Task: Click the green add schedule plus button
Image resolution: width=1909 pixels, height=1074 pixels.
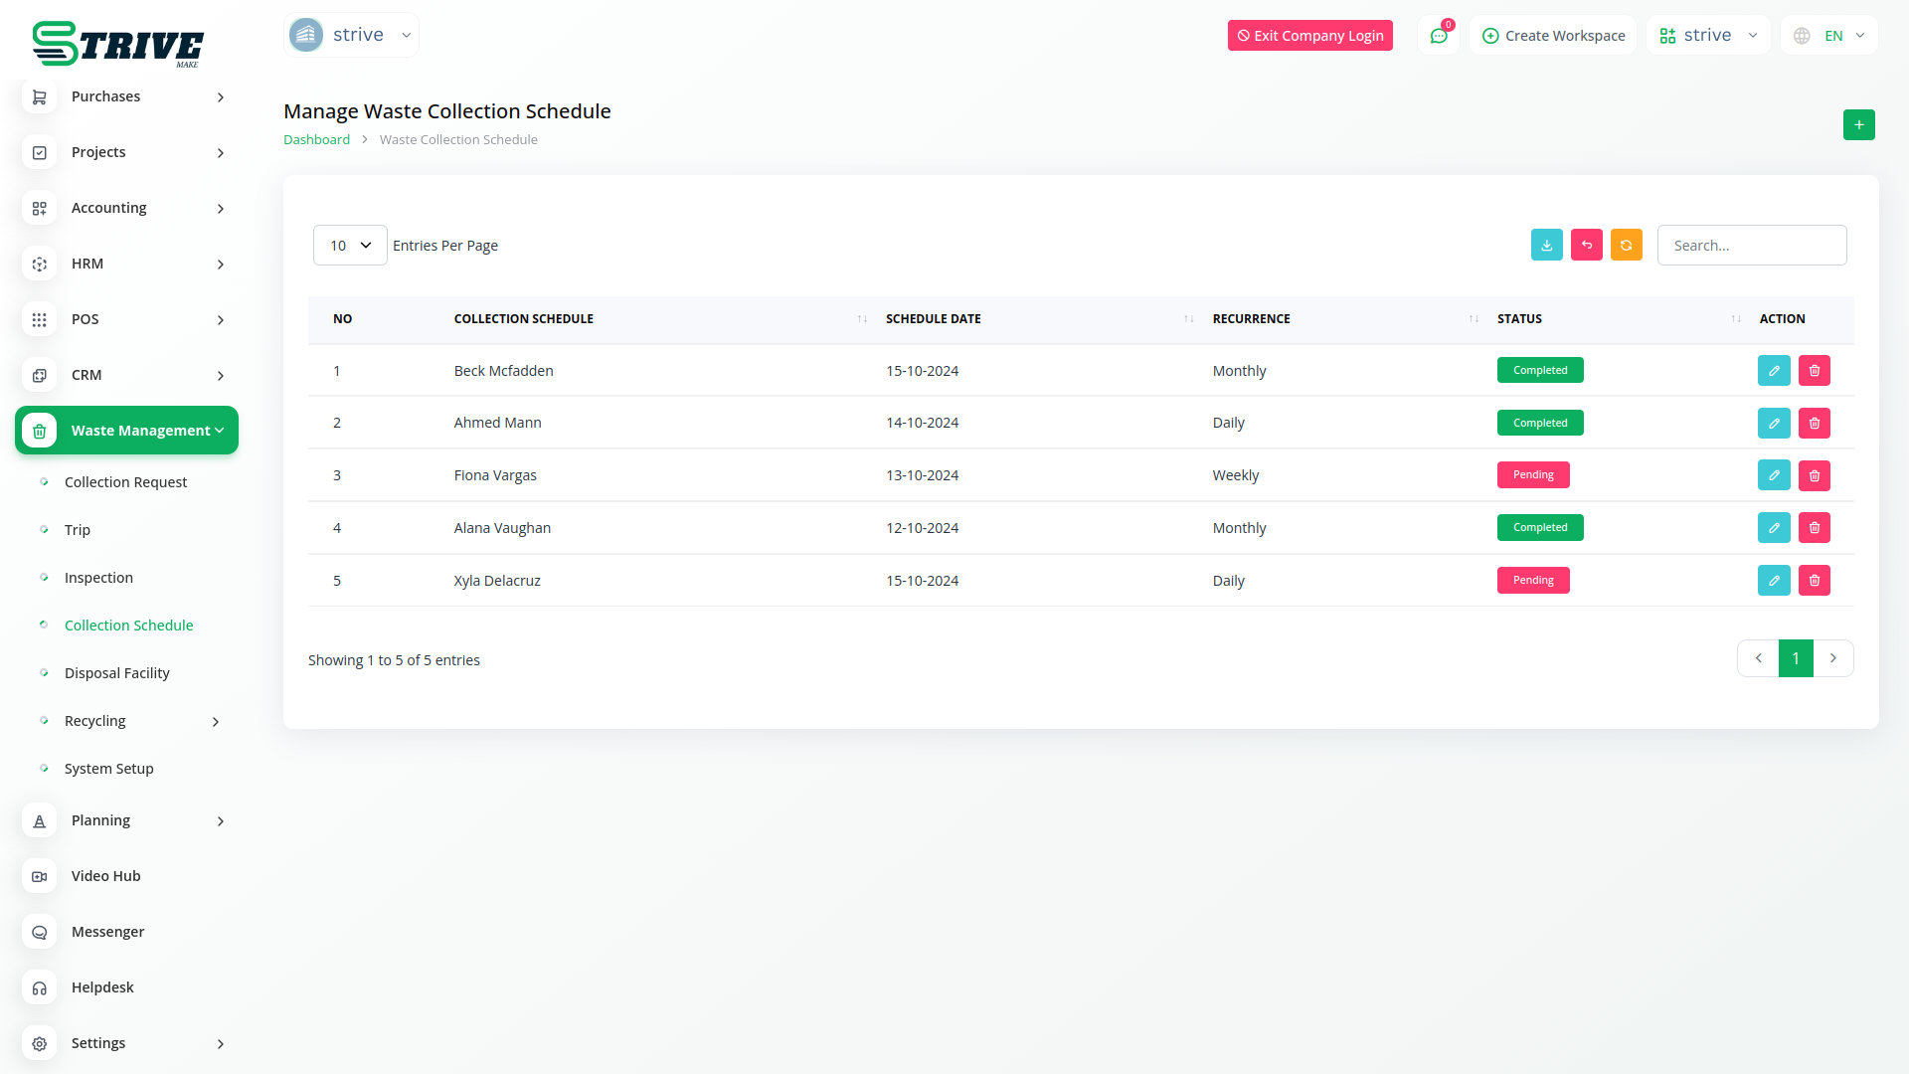Action: coord(1858,125)
